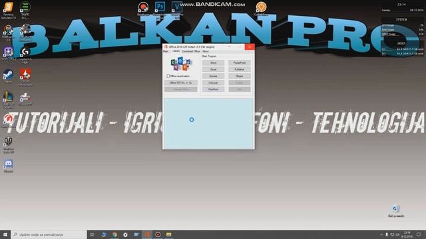Open Chrome from the taskbar
The height and width of the screenshot is (239, 426).
(x=114, y=234)
